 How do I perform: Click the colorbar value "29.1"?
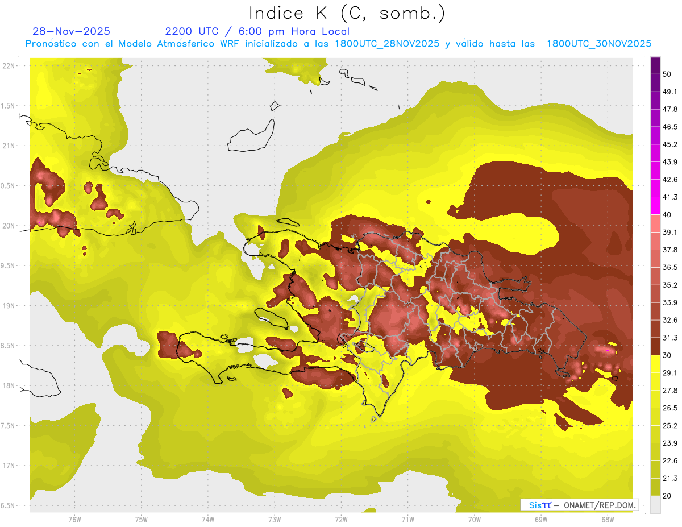pos(670,373)
